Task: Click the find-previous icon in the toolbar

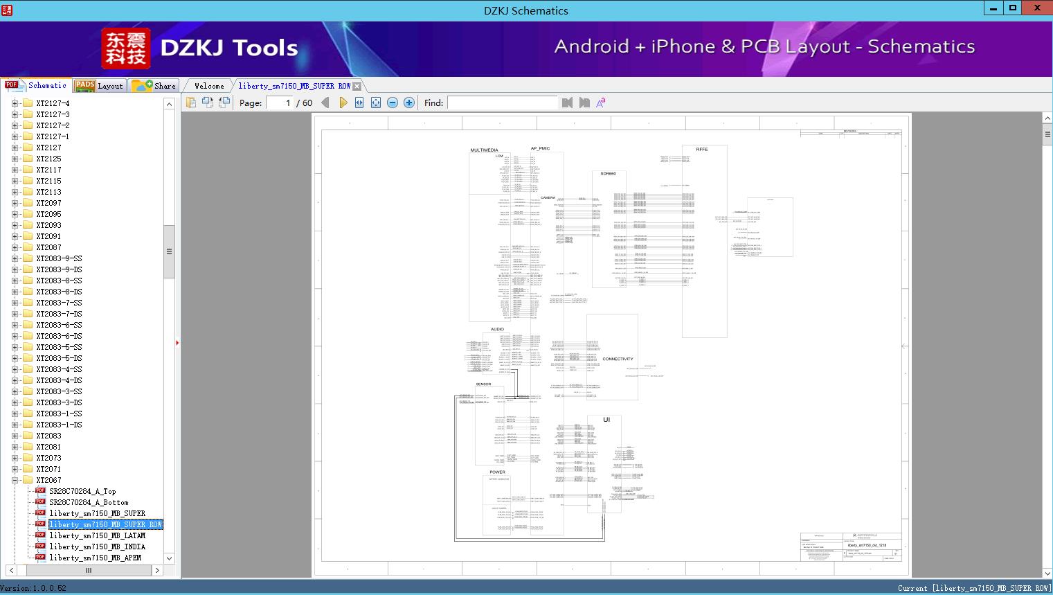Action: pos(566,103)
